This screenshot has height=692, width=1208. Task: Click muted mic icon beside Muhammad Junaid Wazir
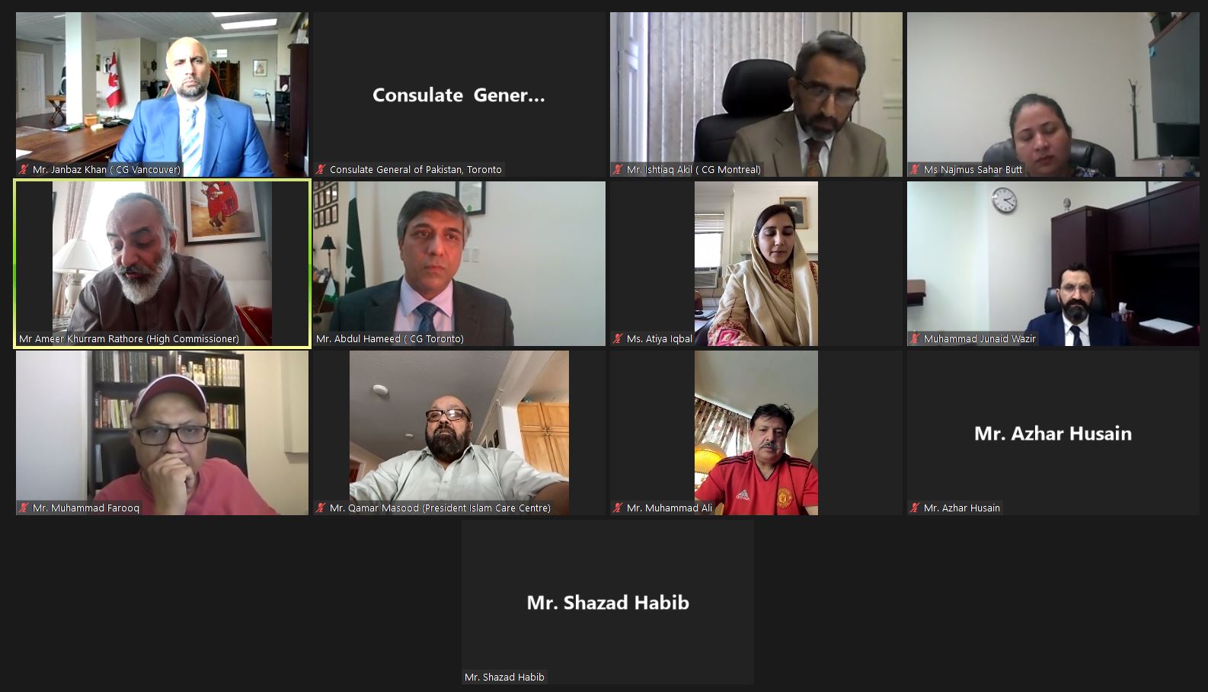pos(915,339)
